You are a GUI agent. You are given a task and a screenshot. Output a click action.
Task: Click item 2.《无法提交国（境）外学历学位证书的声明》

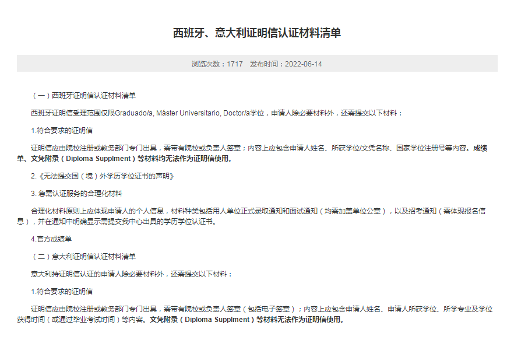(103, 176)
